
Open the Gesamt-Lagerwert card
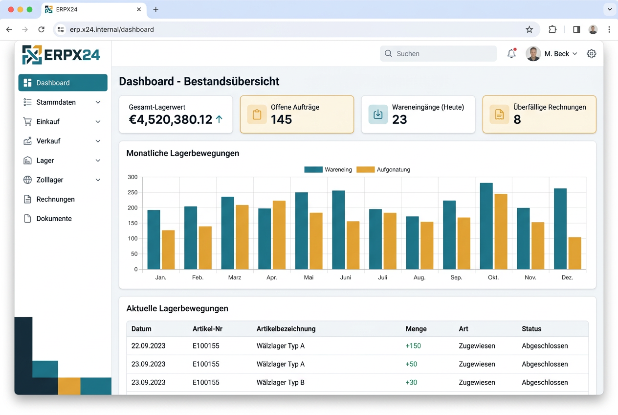pyautogui.click(x=176, y=115)
